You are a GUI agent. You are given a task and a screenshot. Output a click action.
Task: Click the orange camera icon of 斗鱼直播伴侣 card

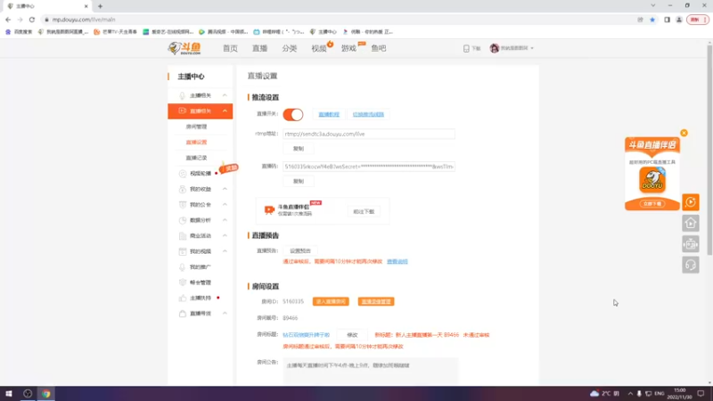[269, 209]
